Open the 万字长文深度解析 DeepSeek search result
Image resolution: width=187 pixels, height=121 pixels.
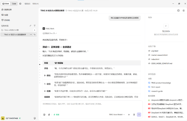tap(165, 104)
